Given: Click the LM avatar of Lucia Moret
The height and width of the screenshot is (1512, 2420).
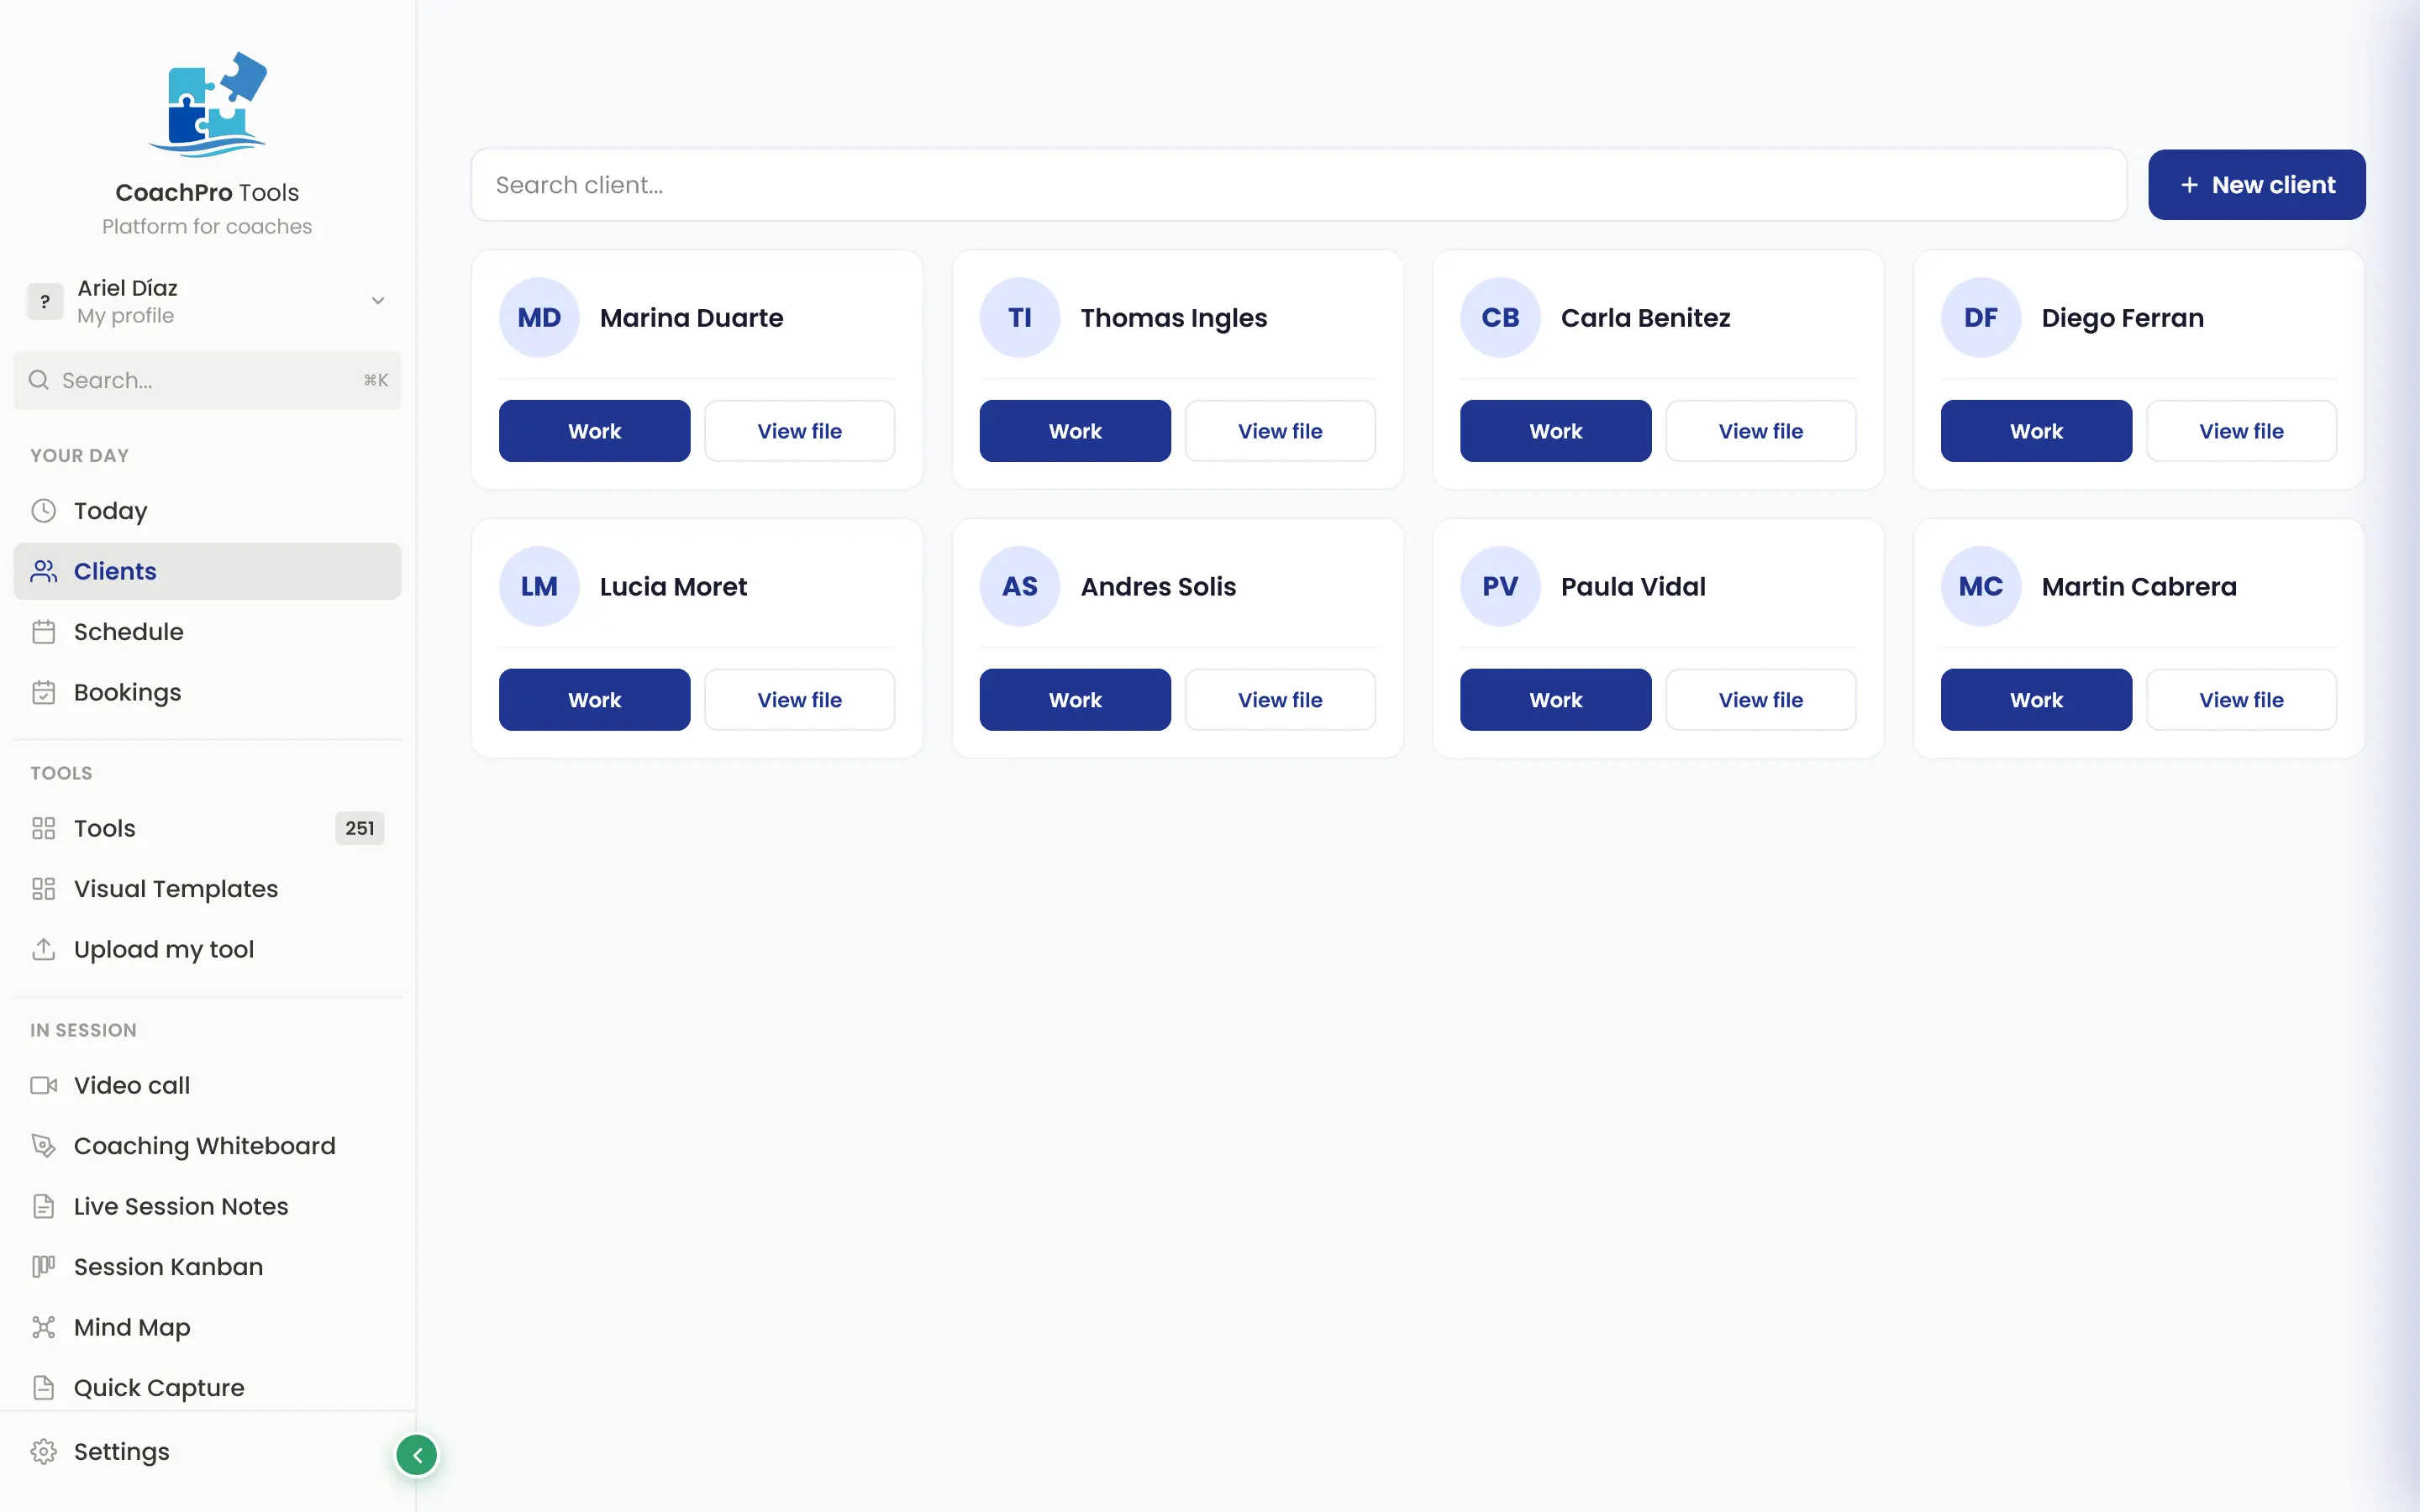Looking at the screenshot, I should click(x=539, y=587).
